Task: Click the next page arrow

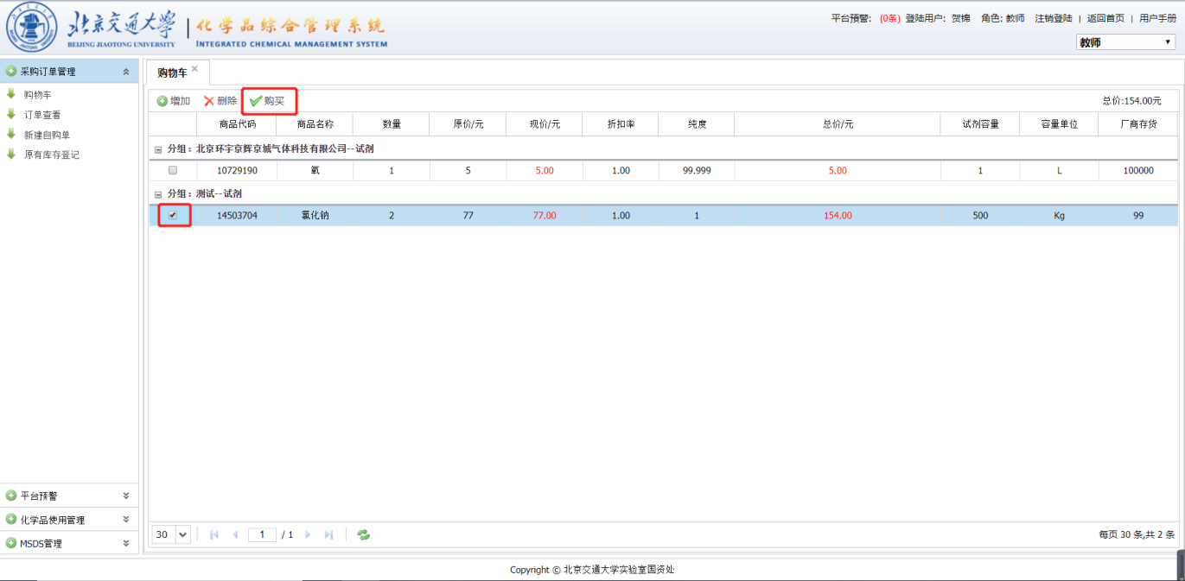Action: 308,535
